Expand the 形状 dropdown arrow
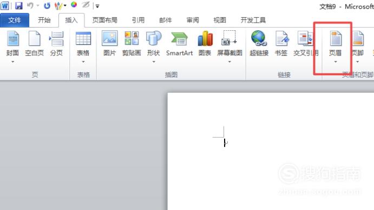The width and height of the screenshot is (374, 210). (x=154, y=62)
